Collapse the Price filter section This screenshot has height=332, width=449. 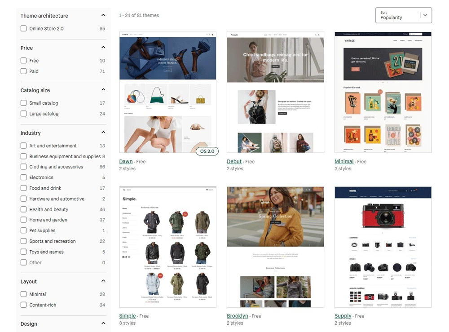coord(103,48)
